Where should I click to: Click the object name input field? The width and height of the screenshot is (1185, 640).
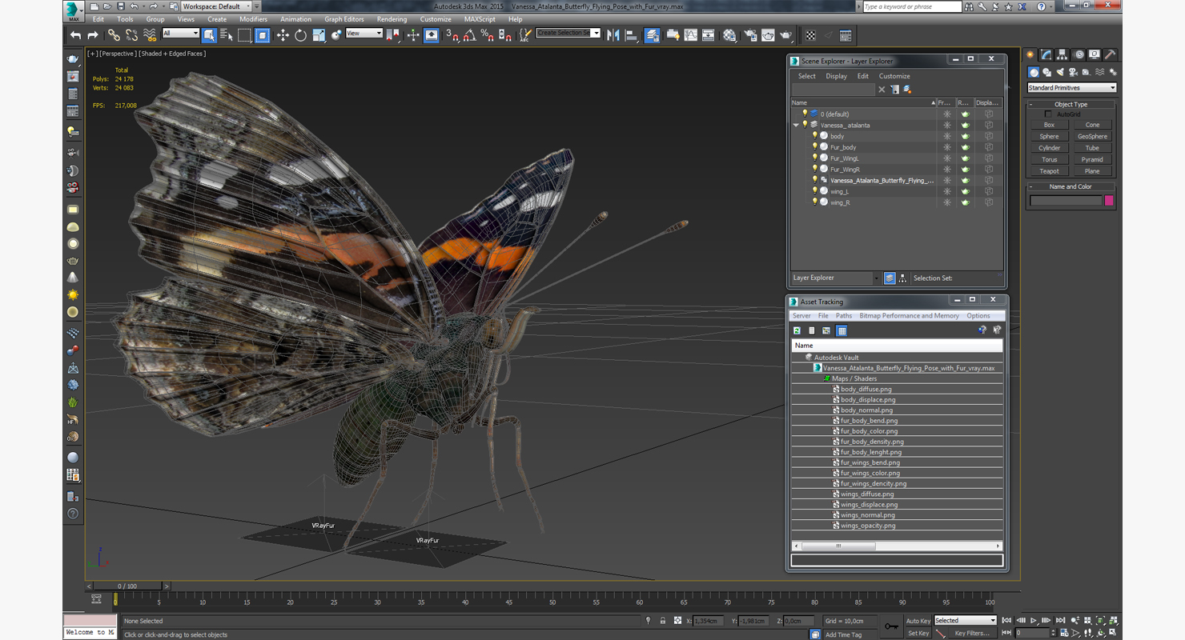[x=1066, y=201]
